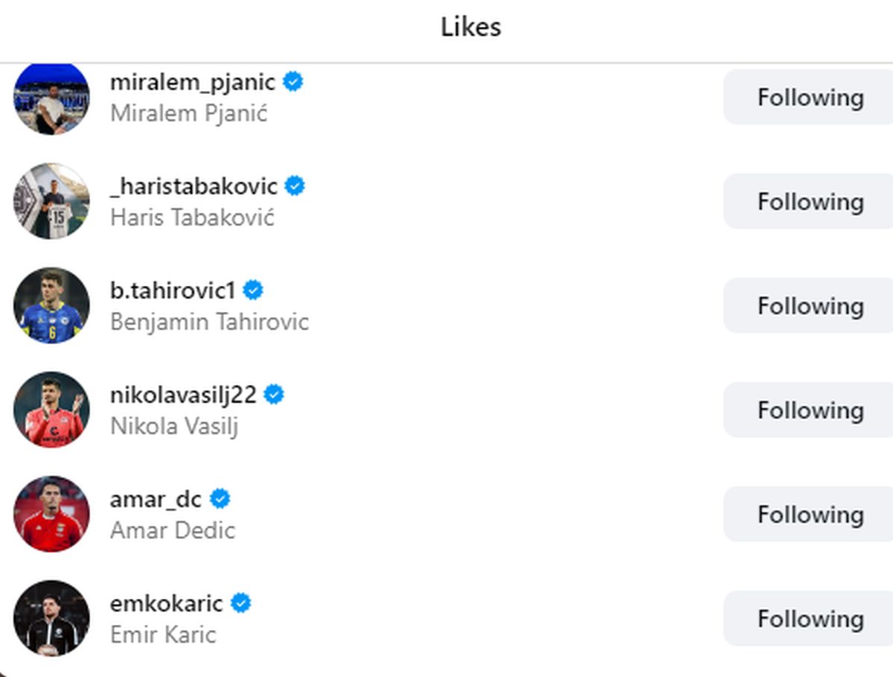
Task: Open b.tahirovic1 profile avatar
Action: pyautogui.click(x=51, y=305)
